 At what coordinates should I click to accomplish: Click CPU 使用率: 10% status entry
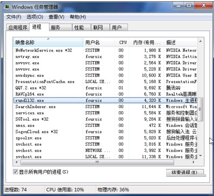(65, 190)
